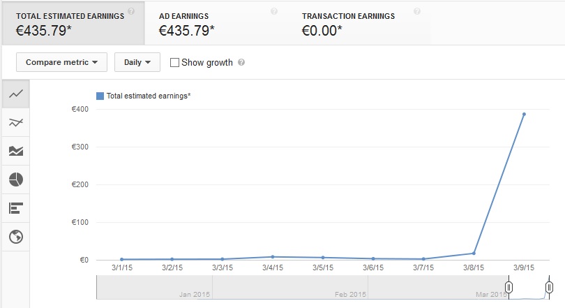Click the right date range slider handle

click(x=549, y=287)
